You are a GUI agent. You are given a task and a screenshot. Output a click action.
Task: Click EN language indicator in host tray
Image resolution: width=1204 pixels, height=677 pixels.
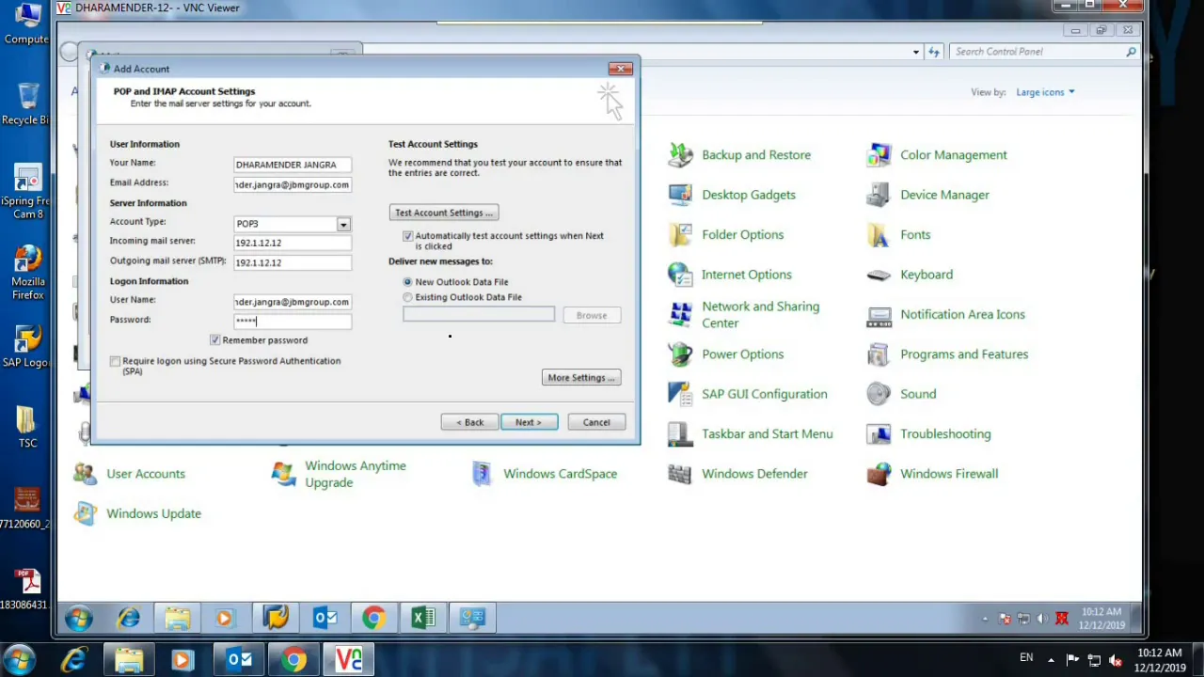1026,658
